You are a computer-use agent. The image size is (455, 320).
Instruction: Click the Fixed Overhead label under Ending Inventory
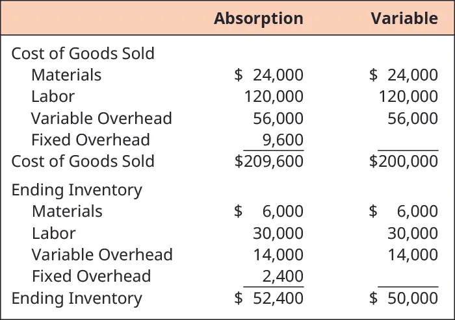tap(91, 276)
